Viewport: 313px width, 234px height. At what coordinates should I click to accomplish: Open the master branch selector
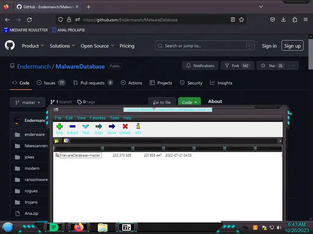28,102
